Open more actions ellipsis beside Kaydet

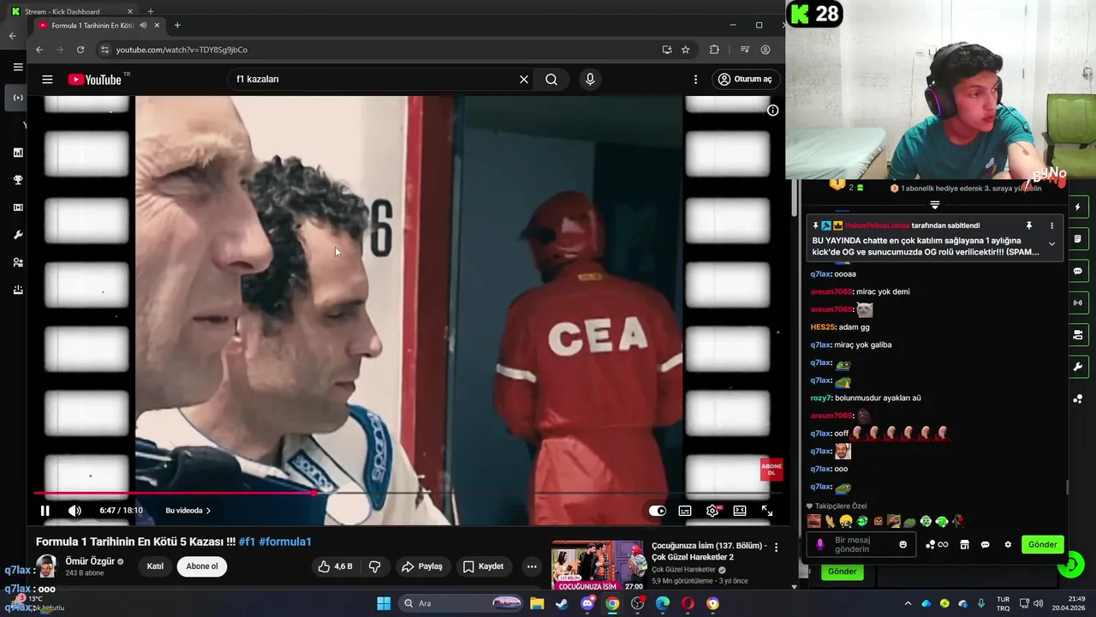point(532,566)
